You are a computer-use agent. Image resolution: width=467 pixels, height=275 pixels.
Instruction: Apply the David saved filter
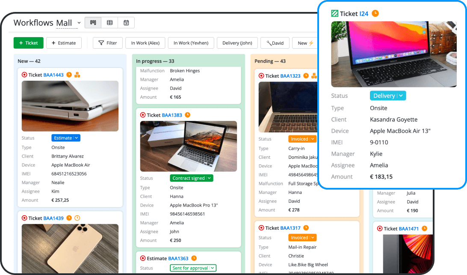click(x=275, y=43)
